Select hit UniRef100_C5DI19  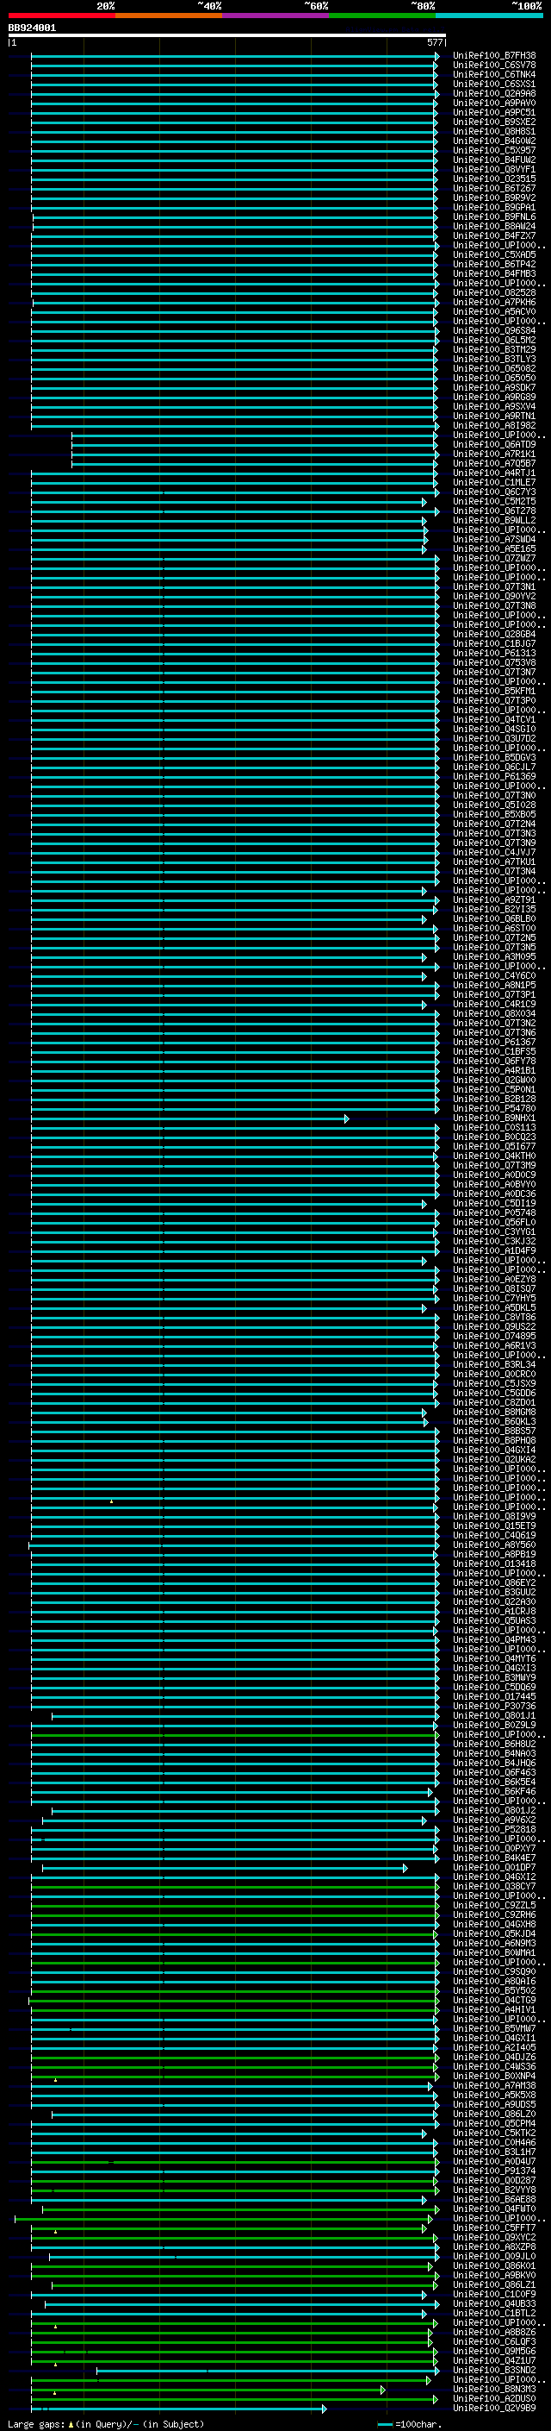(x=494, y=1203)
